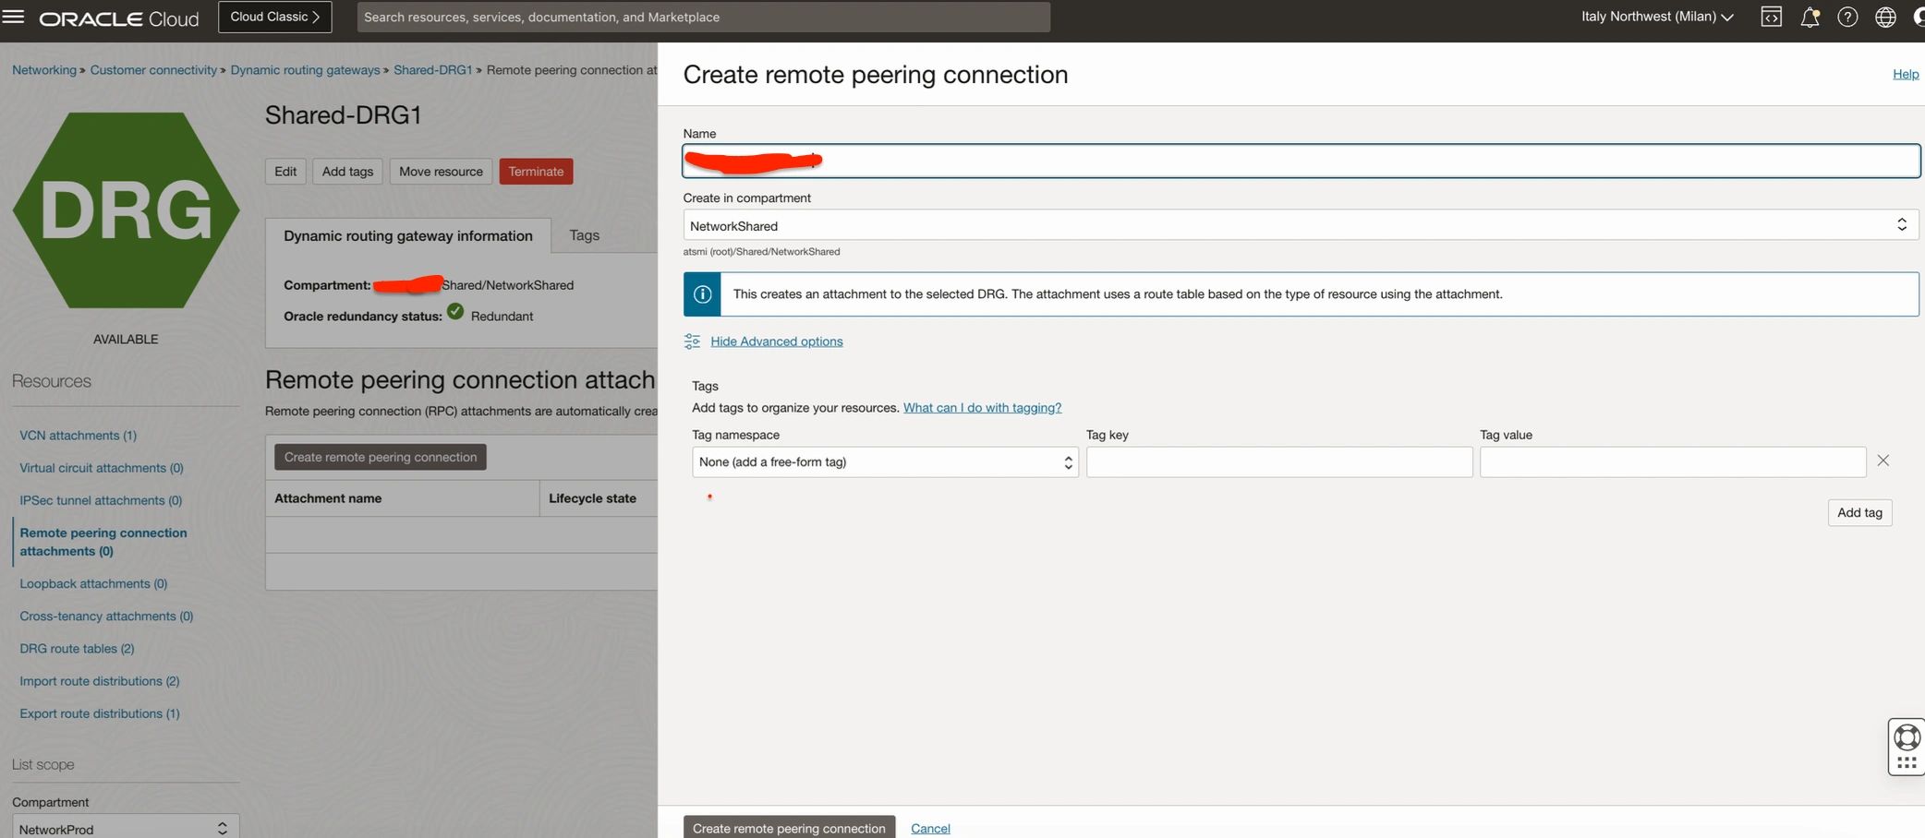This screenshot has height=838, width=1925.
Task: Click the help question mark icon
Action: click(1847, 16)
